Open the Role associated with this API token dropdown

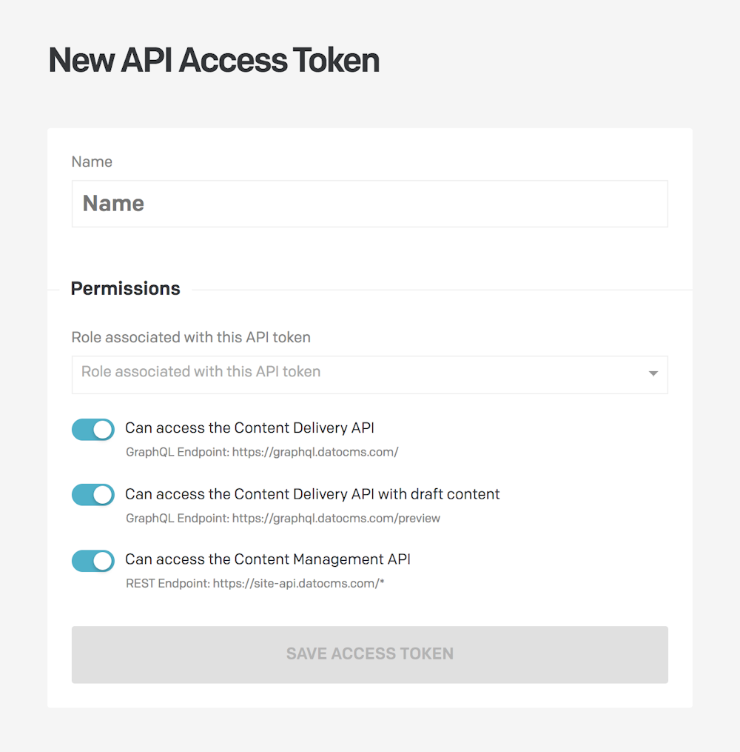pos(369,375)
